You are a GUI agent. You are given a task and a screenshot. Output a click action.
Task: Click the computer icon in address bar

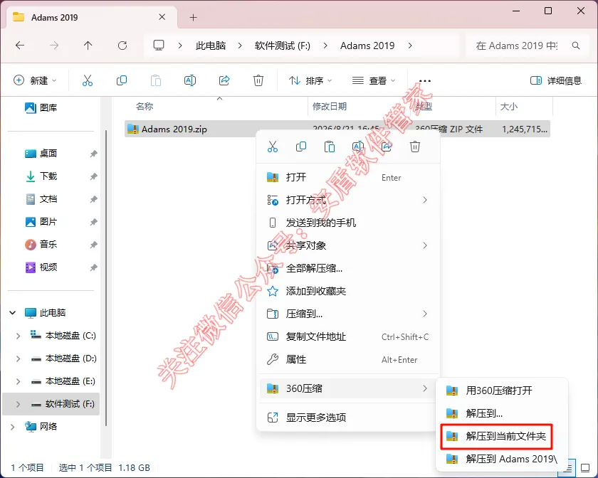159,46
